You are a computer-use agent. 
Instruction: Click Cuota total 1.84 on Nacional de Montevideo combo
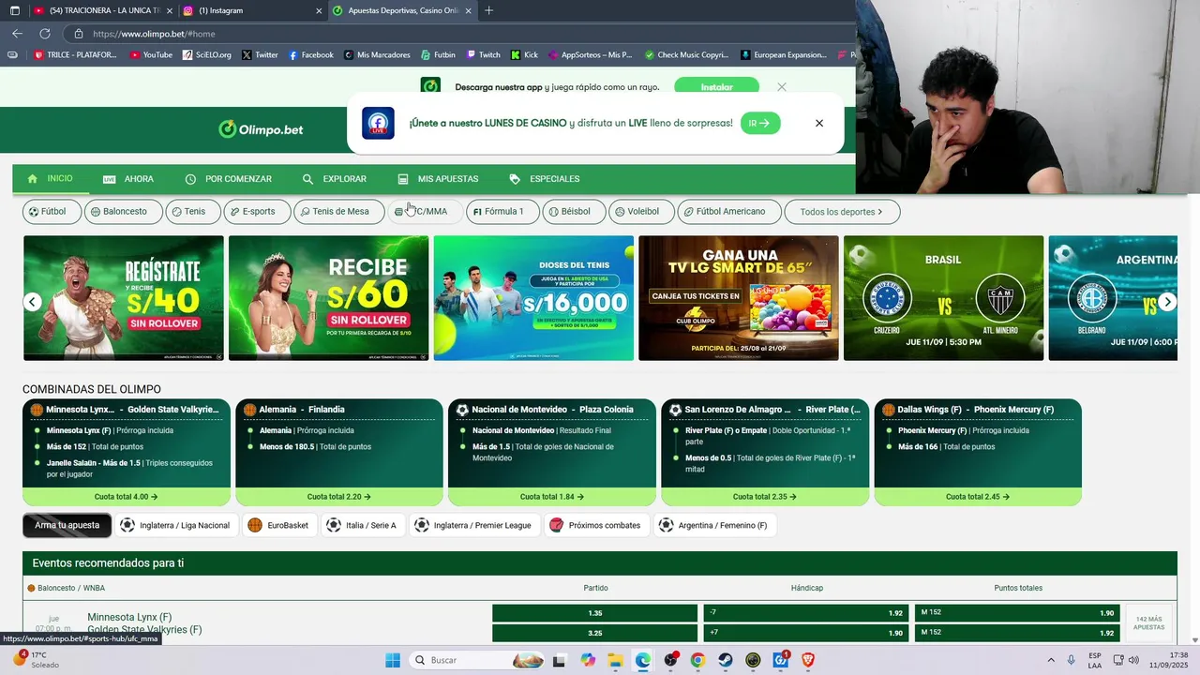pyautogui.click(x=552, y=497)
